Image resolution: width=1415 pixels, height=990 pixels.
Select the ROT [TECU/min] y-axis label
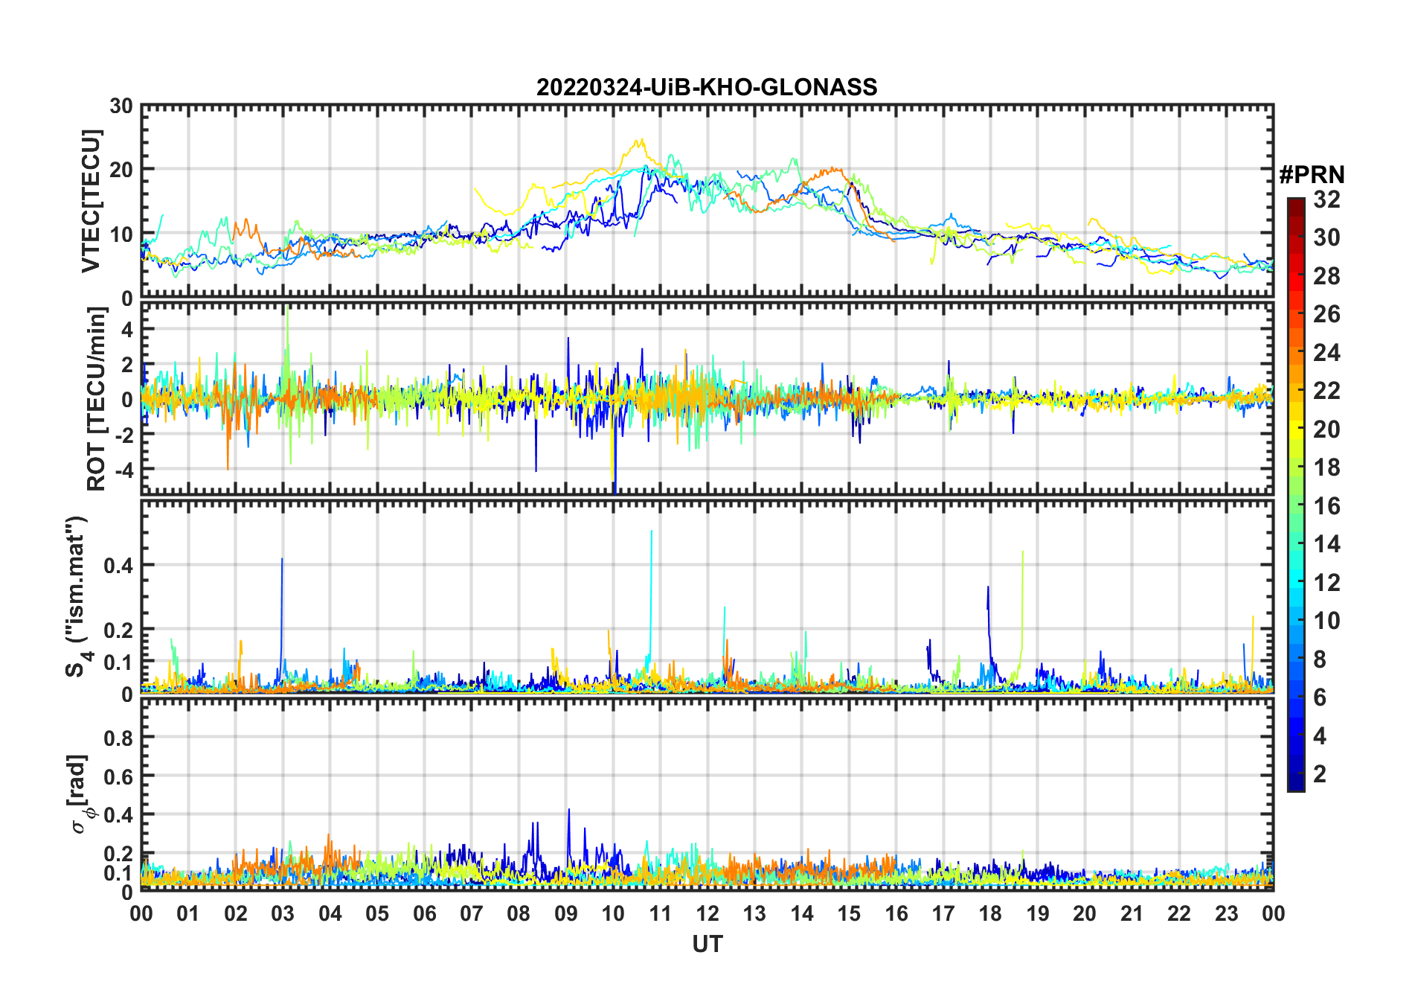click(x=96, y=399)
